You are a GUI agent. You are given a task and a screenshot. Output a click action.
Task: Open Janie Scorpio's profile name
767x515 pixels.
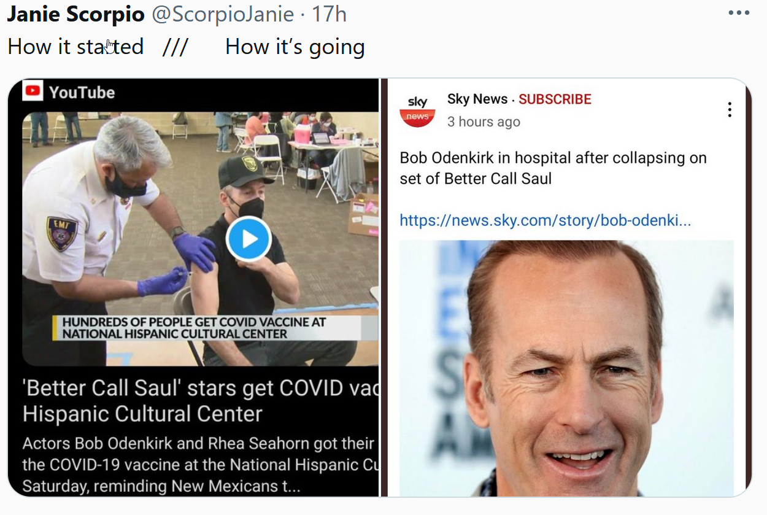[76, 14]
